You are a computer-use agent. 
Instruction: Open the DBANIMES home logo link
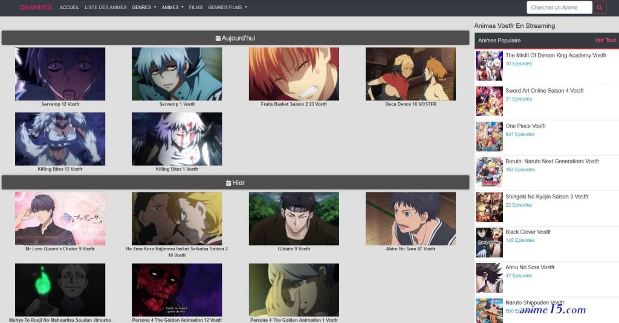(36, 7)
